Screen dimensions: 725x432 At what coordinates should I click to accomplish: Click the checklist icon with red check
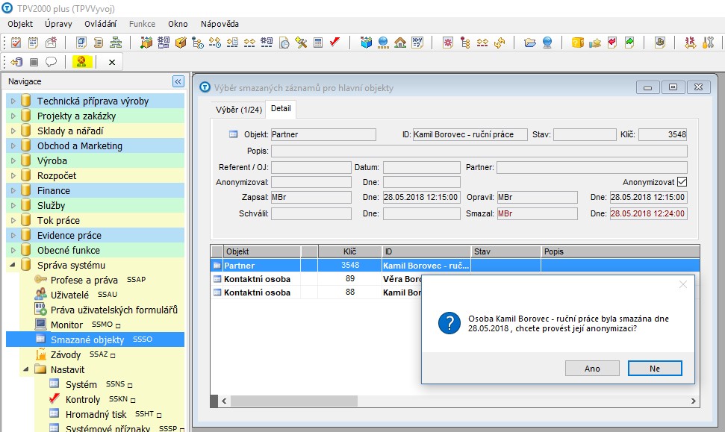(16, 43)
